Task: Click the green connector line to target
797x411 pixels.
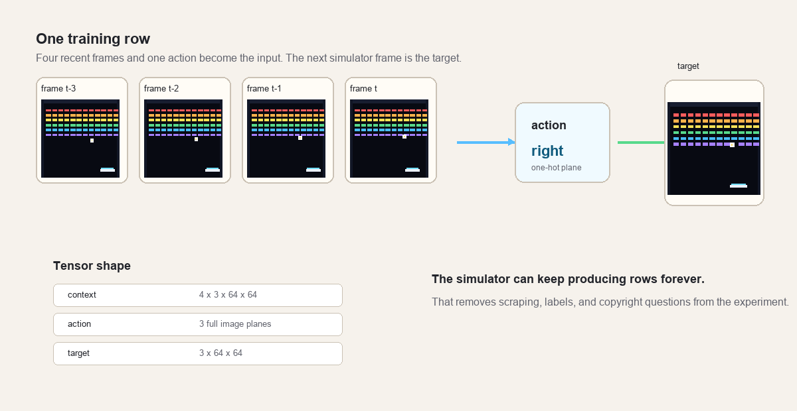Action: point(641,143)
